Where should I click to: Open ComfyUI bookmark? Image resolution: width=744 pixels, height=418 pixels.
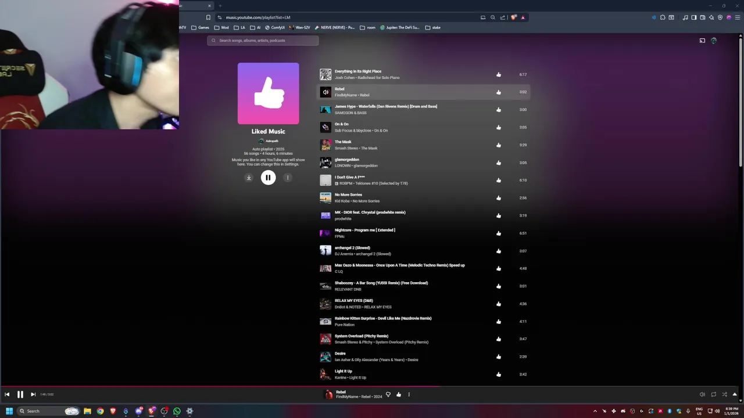(275, 27)
